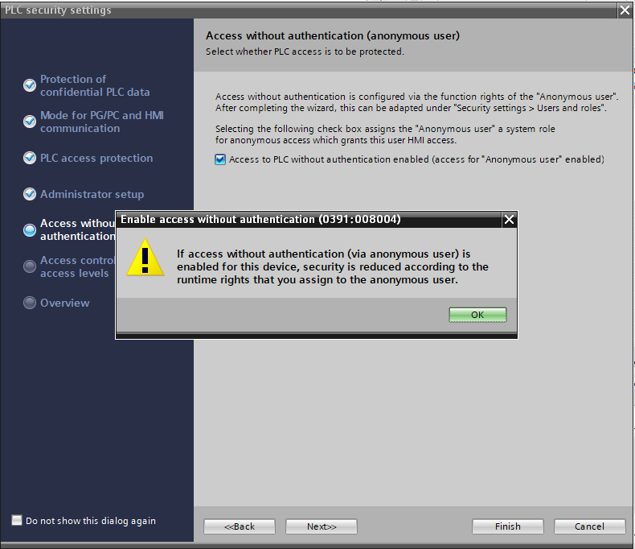This screenshot has width=635, height=549.
Task: Click the Administrator setup checkmark icon
Action: point(30,194)
